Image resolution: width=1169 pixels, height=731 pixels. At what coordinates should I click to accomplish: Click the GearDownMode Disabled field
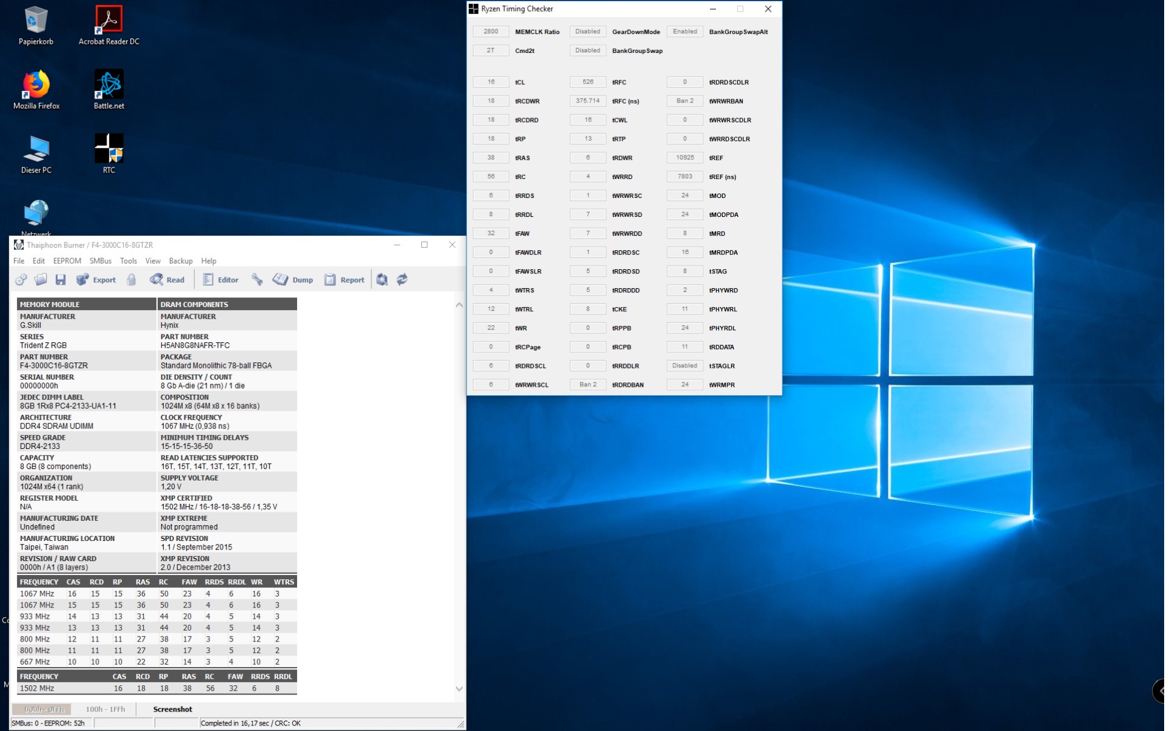point(588,32)
